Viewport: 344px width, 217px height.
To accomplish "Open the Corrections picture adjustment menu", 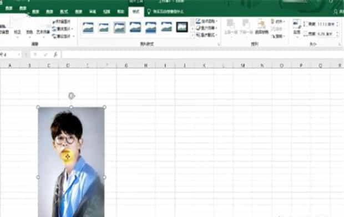I will point(17,32).
